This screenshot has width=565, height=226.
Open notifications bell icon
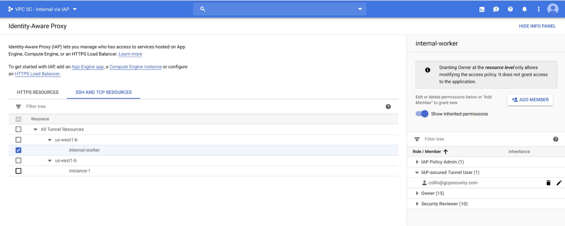[524, 9]
